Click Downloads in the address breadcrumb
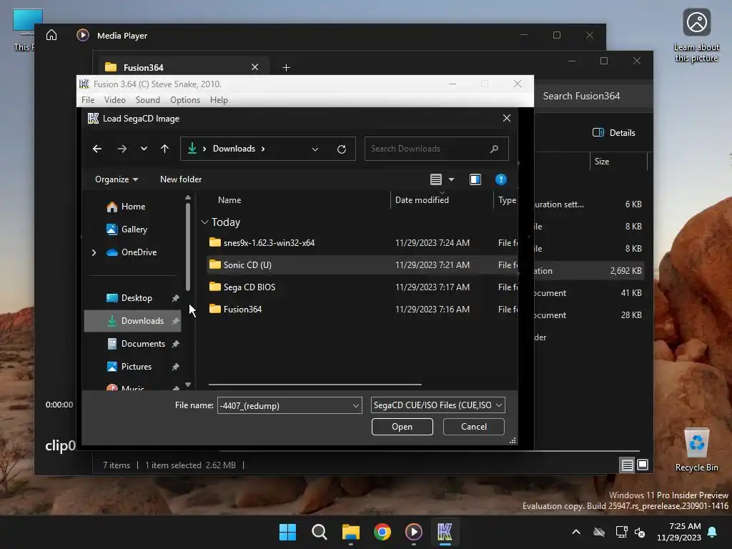The width and height of the screenshot is (732, 549). [x=234, y=149]
